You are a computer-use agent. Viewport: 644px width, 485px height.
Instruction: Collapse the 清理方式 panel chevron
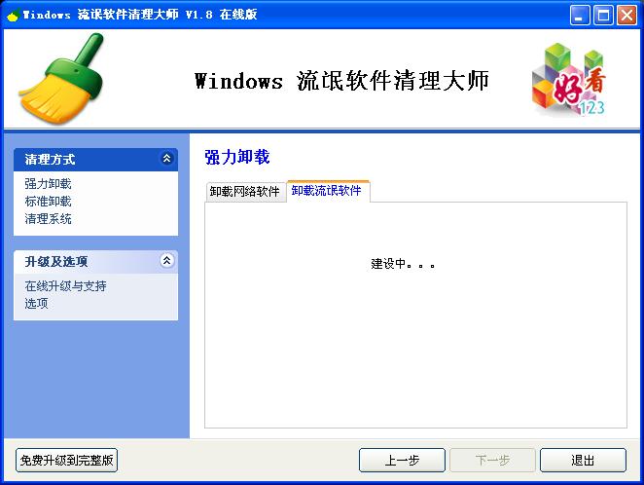(166, 158)
